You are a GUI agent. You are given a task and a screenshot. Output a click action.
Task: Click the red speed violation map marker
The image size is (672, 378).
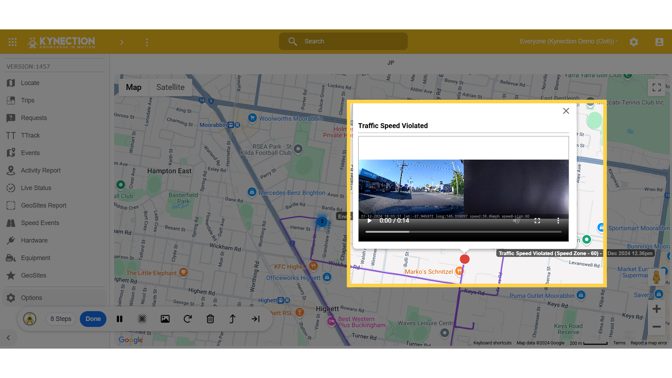[x=464, y=259]
